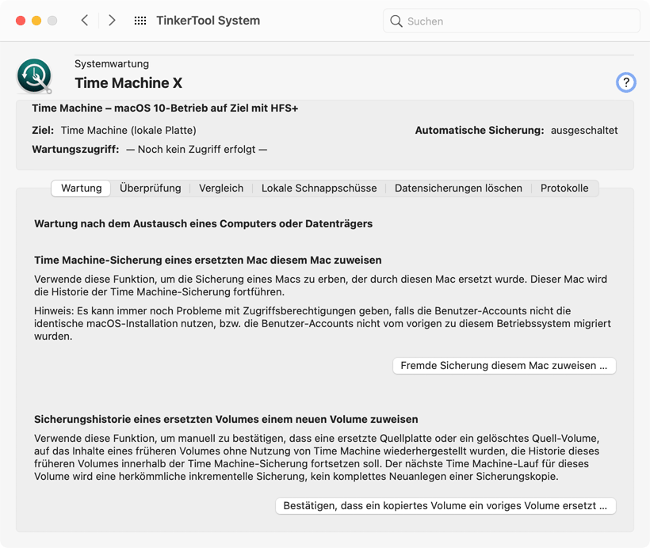This screenshot has width=650, height=548.
Task: Select the Wartung tab
Action: pyautogui.click(x=81, y=188)
